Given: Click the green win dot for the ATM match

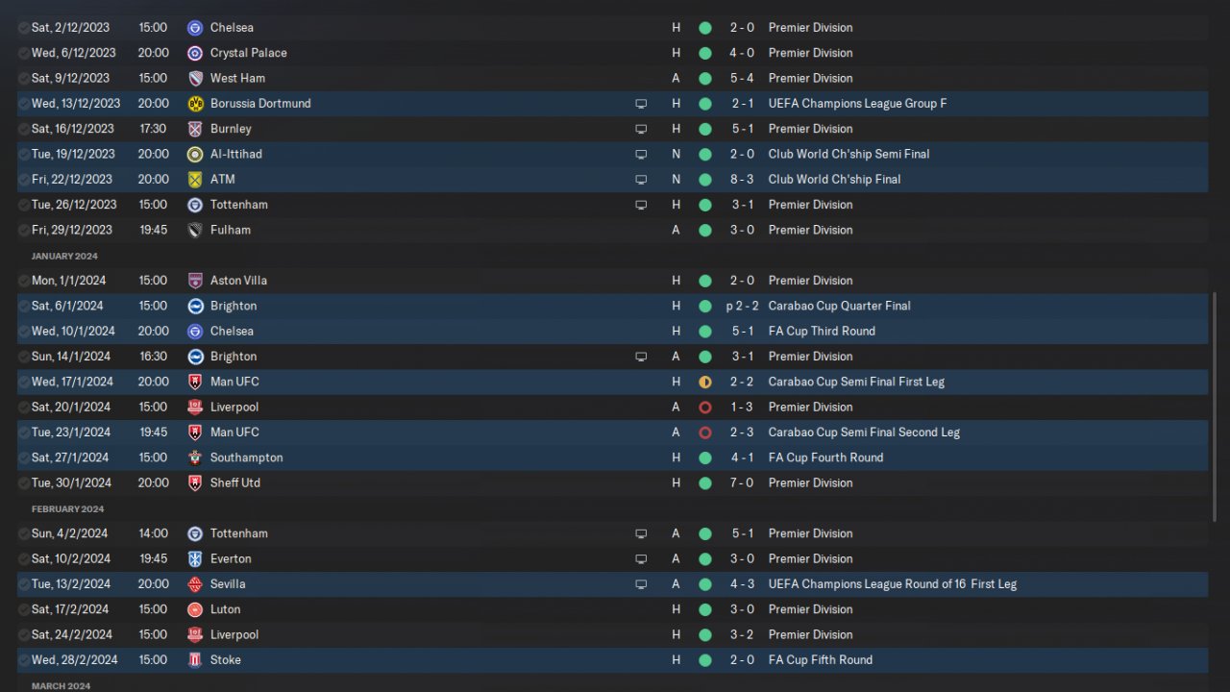Looking at the screenshot, I should coord(705,180).
